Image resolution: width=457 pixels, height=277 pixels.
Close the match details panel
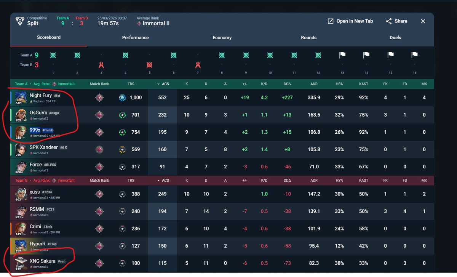423,21
